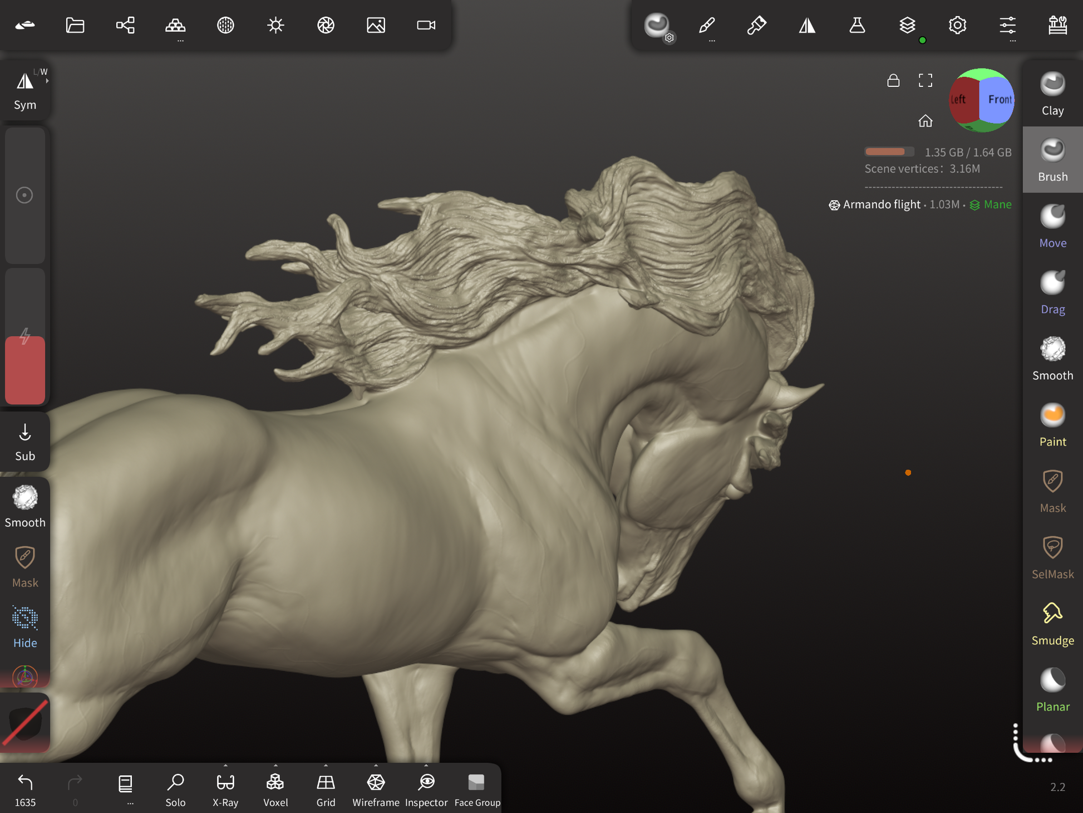This screenshot has width=1083, height=813.
Task: Expand the Voxel options chevron
Action: point(275,766)
